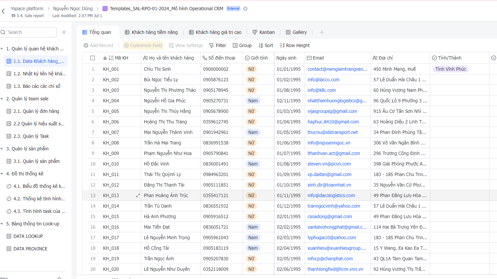Viewport: 497px width, 279px height.
Task: Open email link info@lacco.com
Action: 323,80
